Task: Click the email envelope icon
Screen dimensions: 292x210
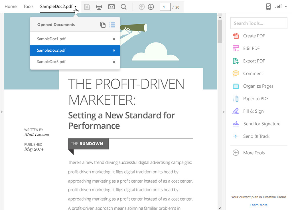Action: pyautogui.click(x=111, y=7)
